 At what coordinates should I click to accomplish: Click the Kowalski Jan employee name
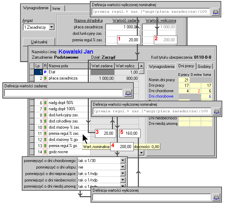pos(76,52)
